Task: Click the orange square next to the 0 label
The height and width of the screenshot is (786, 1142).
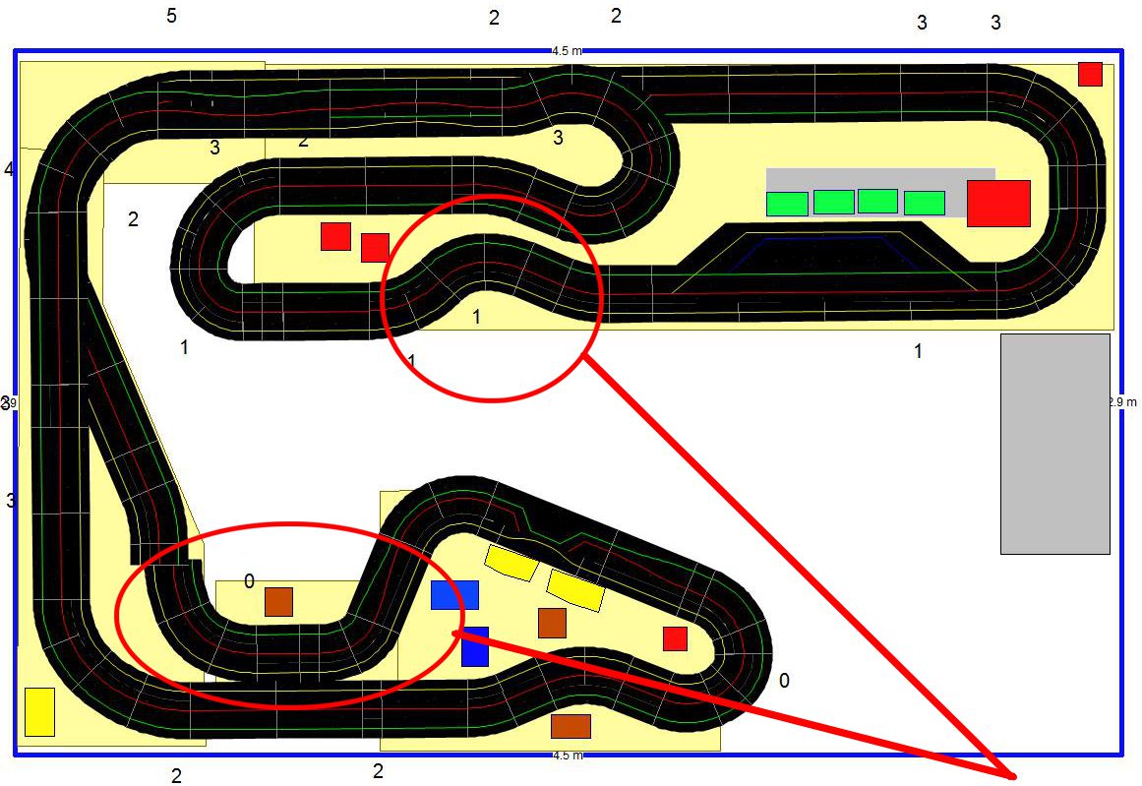Action: click(x=278, y=602)
